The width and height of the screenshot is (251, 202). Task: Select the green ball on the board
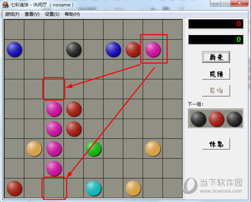(94, 149)
